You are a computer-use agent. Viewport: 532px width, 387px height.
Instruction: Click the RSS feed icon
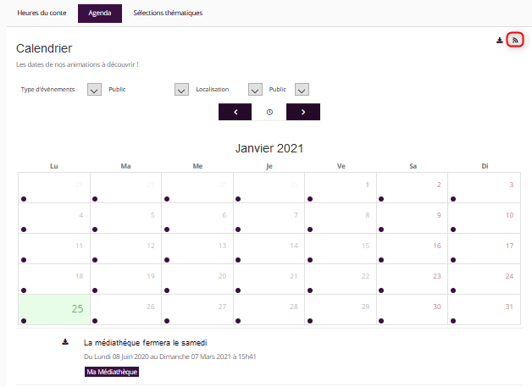point(514,40)
